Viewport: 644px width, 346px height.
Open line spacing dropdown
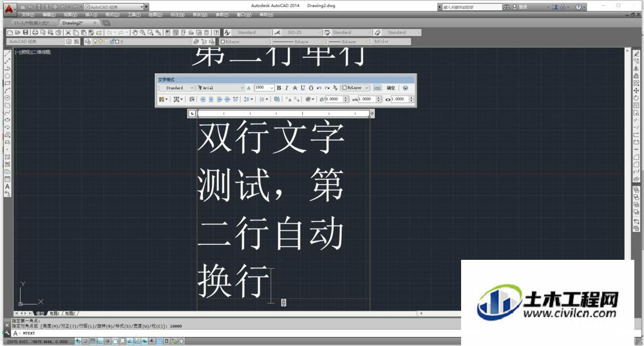pyautogui.click(x=249, y=99)
